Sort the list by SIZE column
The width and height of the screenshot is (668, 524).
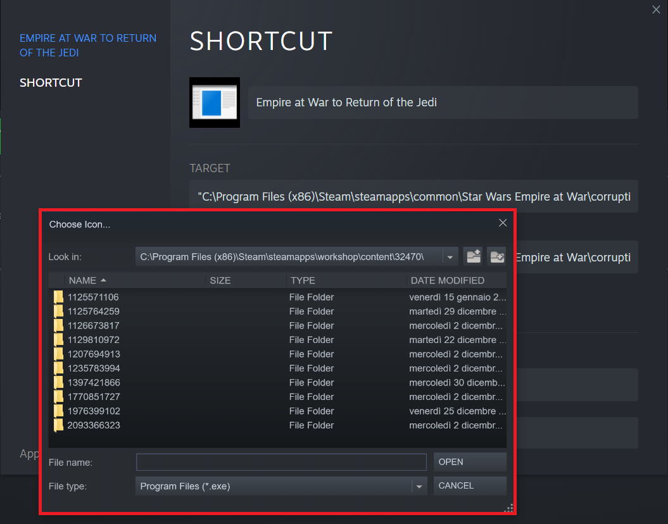pos(246,280)
